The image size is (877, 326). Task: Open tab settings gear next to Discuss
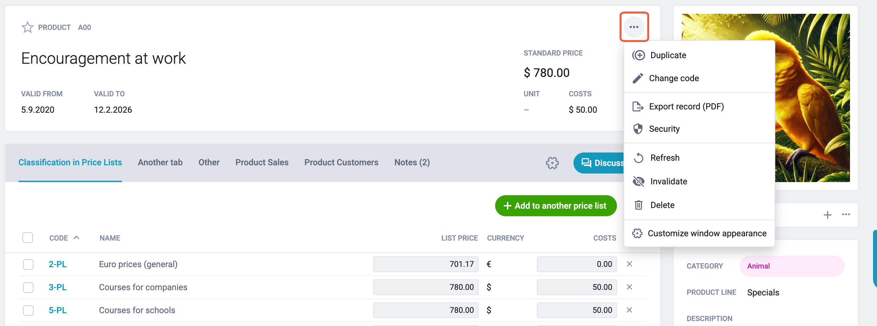coord(552,163)
